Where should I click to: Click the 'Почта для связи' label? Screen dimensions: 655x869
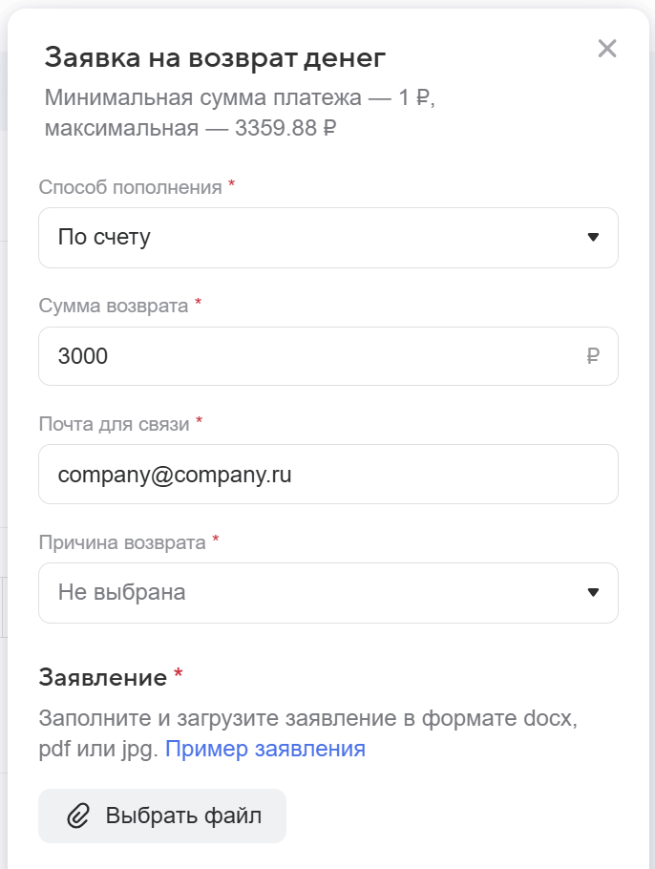click(114, 423)
